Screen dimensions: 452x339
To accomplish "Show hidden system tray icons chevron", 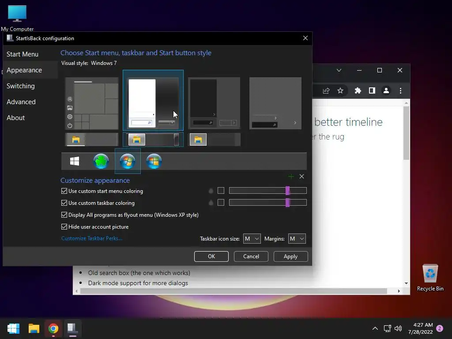I will tap(375, 328).
